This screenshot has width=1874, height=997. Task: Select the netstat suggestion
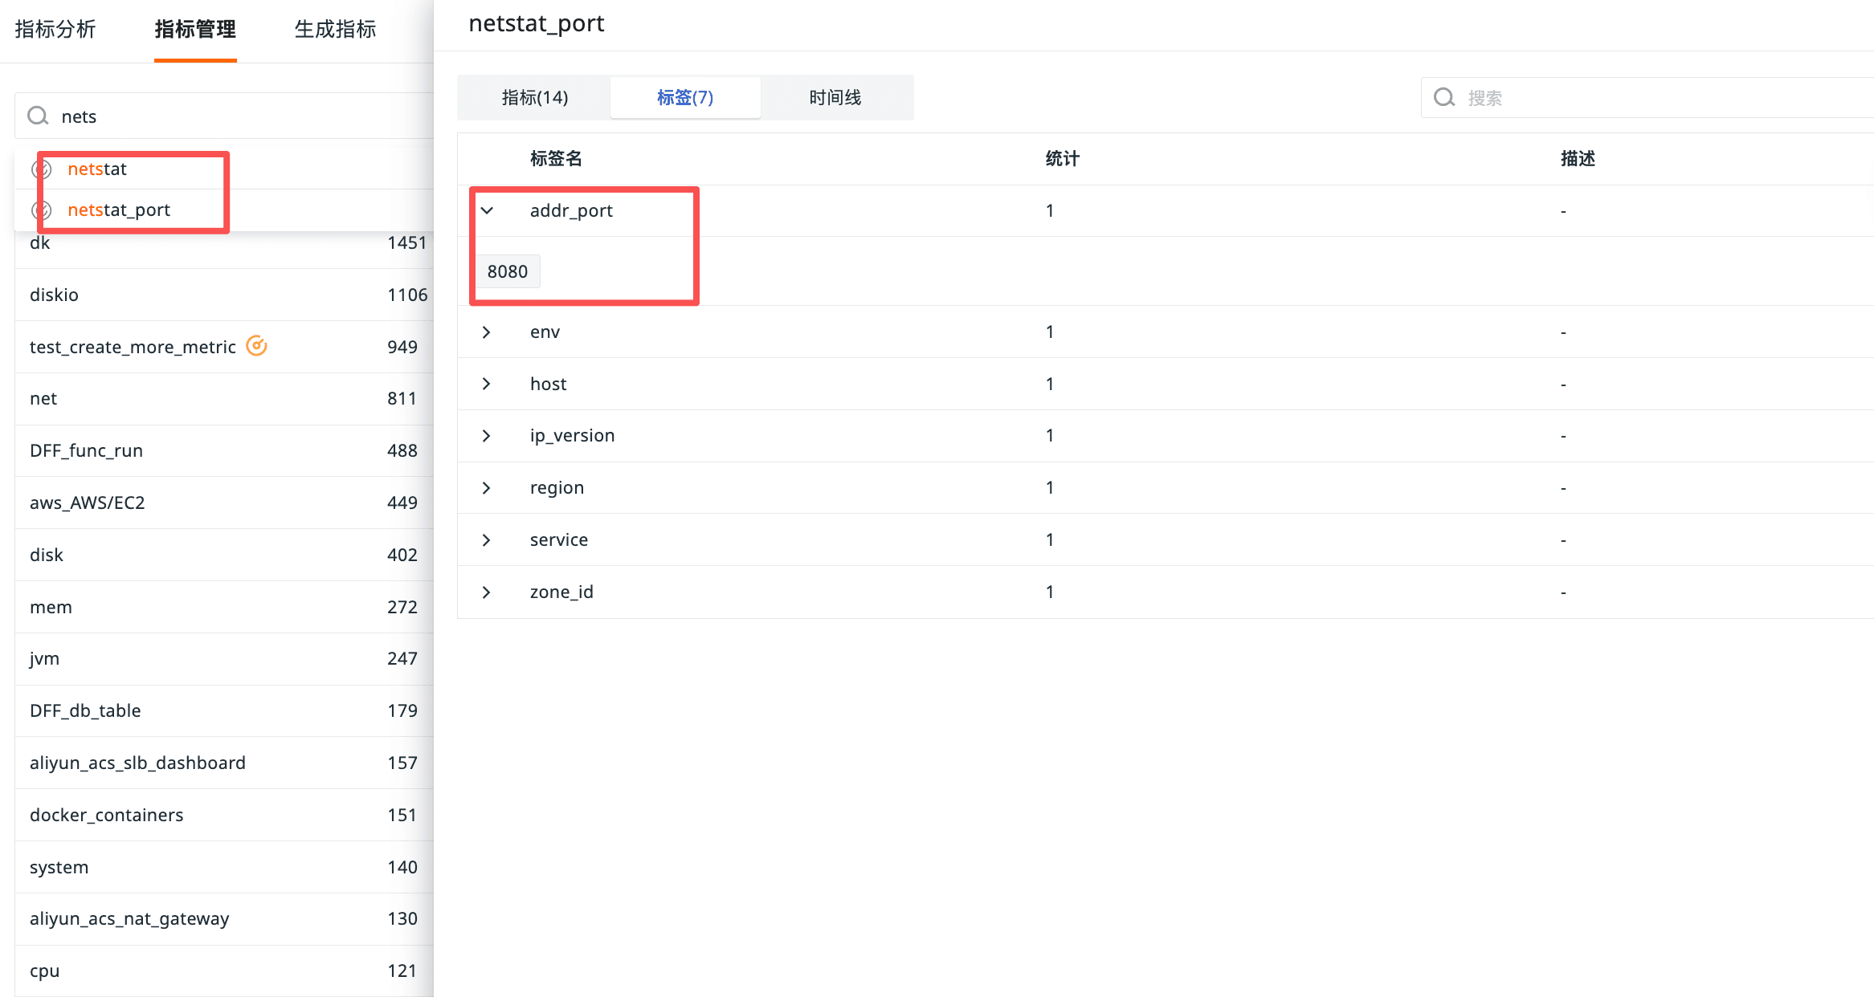pos(97,169)
